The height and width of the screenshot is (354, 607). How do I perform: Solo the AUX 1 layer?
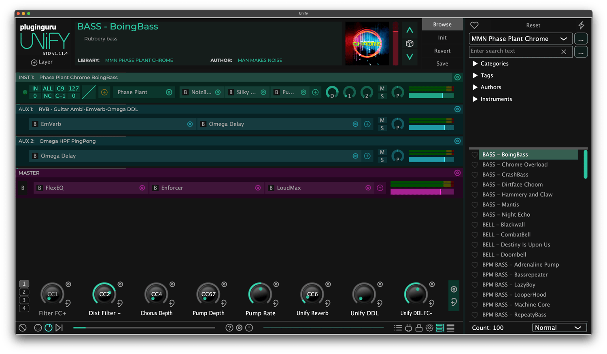[382, 128]
